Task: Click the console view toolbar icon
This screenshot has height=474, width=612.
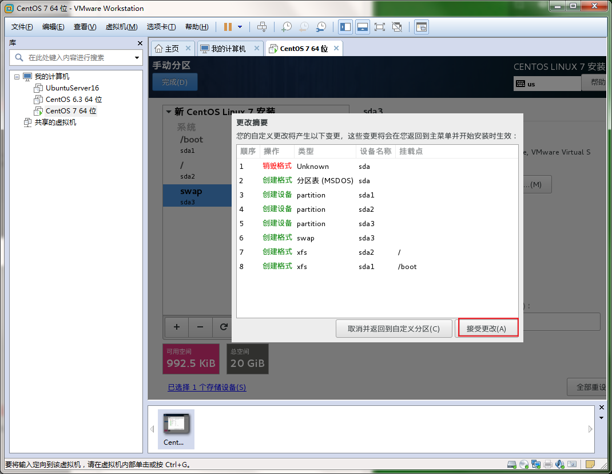Action: [422, 27]
